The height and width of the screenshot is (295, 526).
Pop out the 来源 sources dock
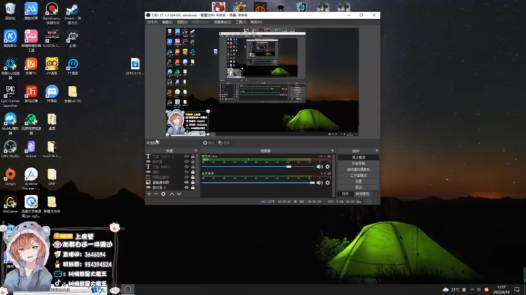tap(196, 151)
